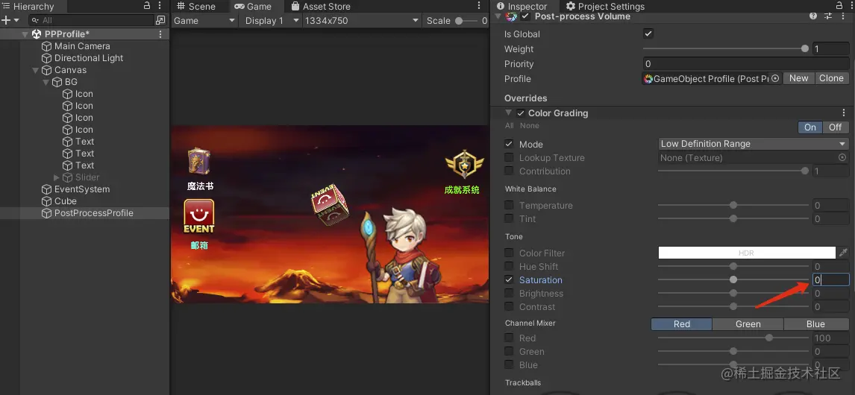Collapse the PPProfile scene tree arrow
Viewport: 855px width, 395px height.
[25, 34]
